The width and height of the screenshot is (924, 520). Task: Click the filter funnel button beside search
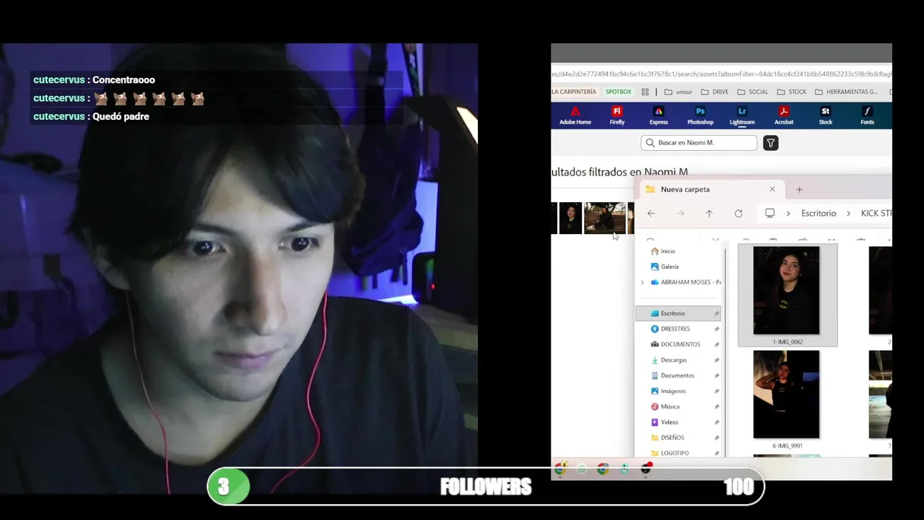[771, 143]
